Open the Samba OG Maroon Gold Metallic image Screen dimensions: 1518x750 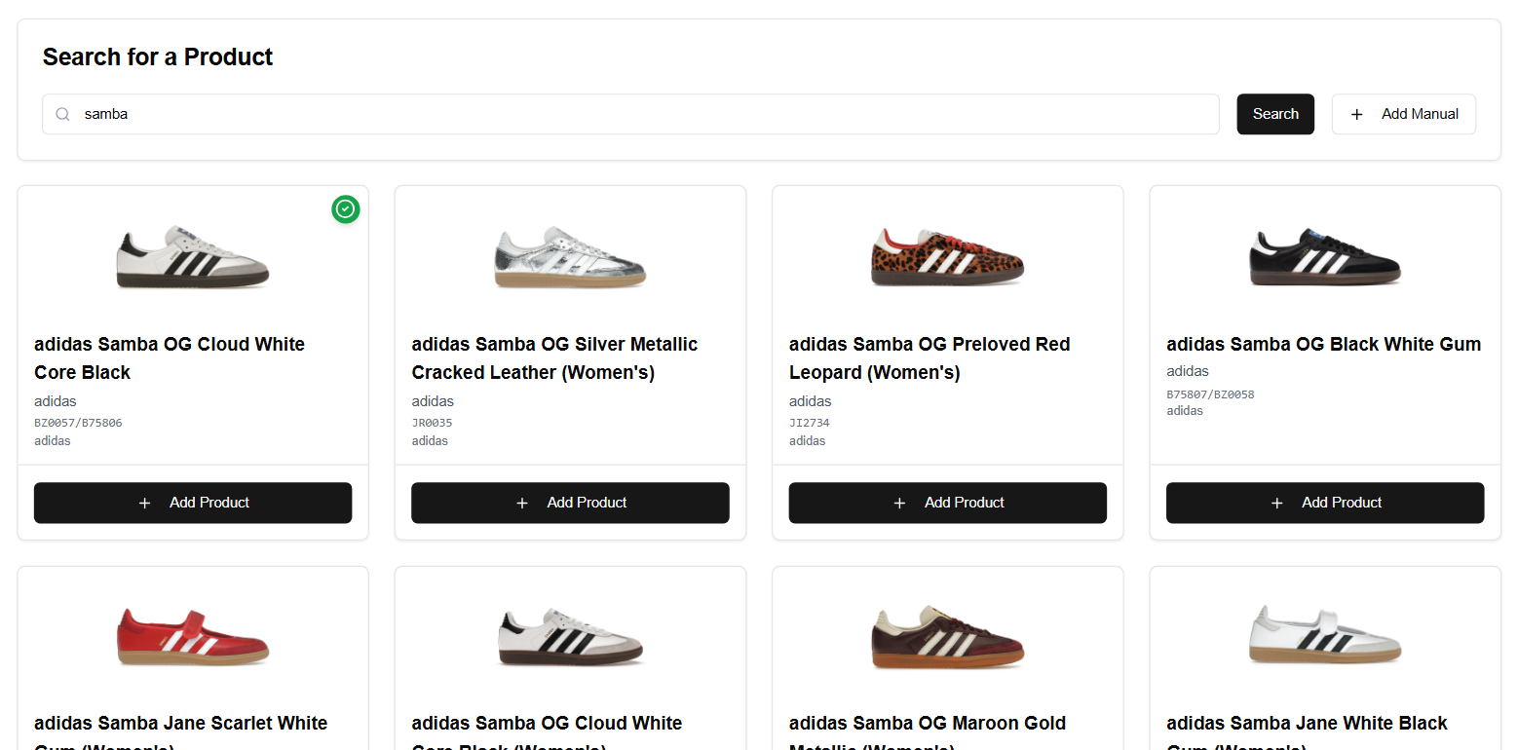[947, 636]
